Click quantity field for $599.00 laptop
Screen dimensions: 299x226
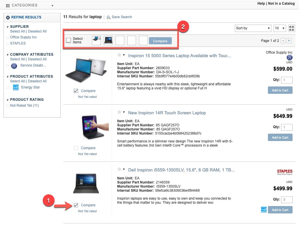(x=287, y=80)
